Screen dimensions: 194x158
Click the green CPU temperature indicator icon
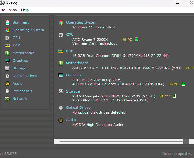tap(136, 39)
